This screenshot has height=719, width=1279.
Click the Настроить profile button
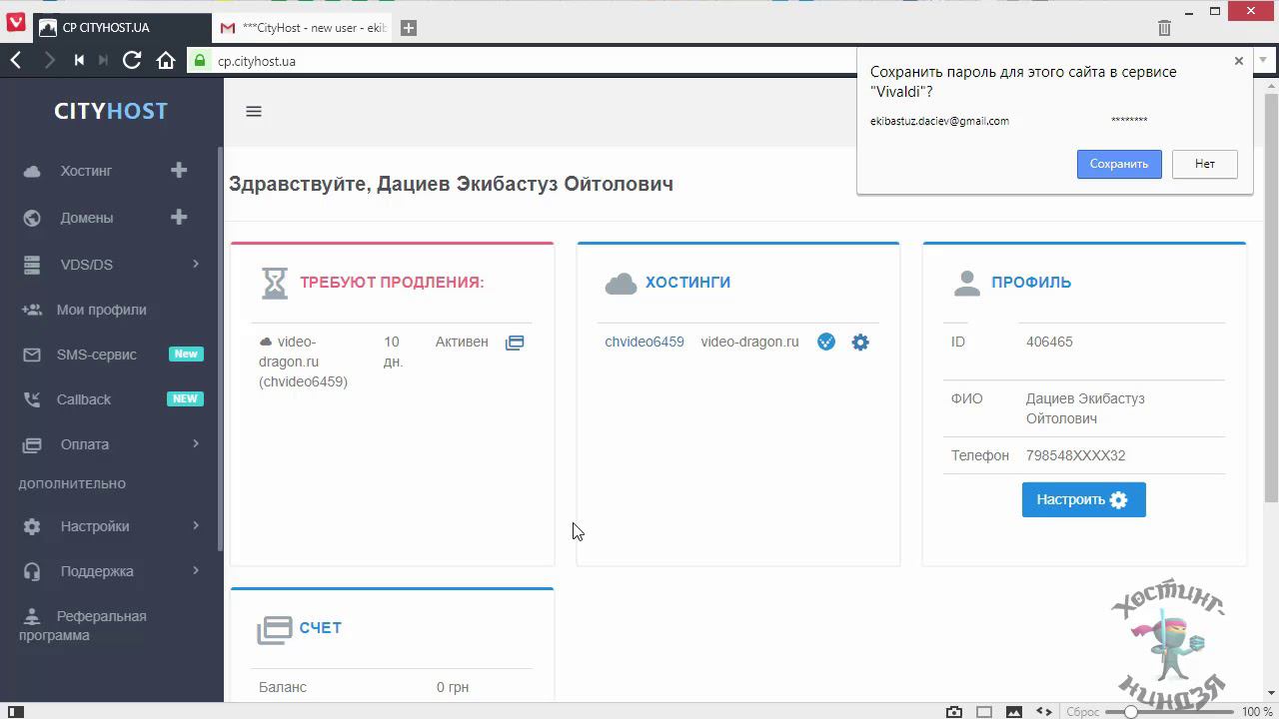[1083, 499]
